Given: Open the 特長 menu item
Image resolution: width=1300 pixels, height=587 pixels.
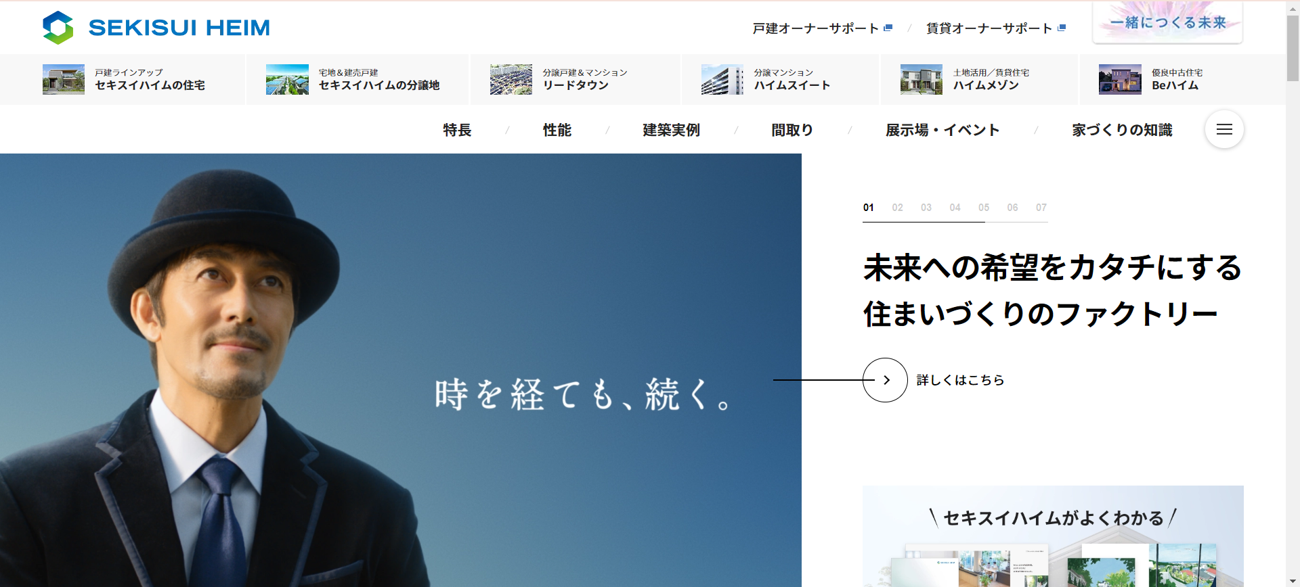Looking at the screenshot, I should click(457, 130).
